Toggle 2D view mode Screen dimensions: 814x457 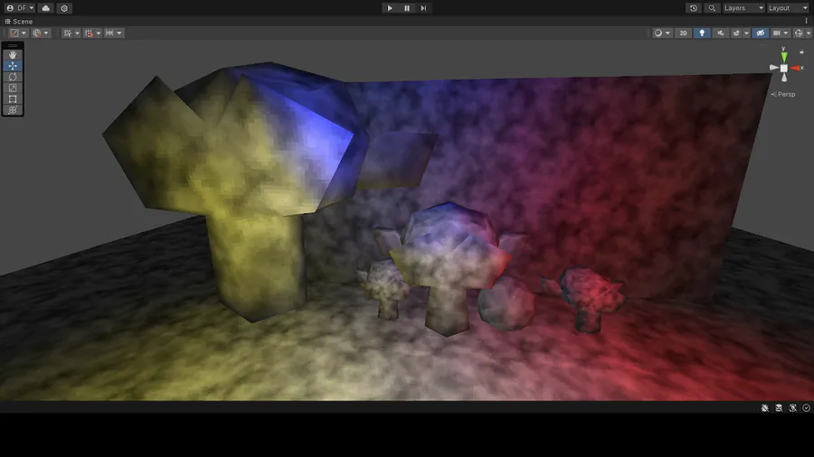pos(683,33)
